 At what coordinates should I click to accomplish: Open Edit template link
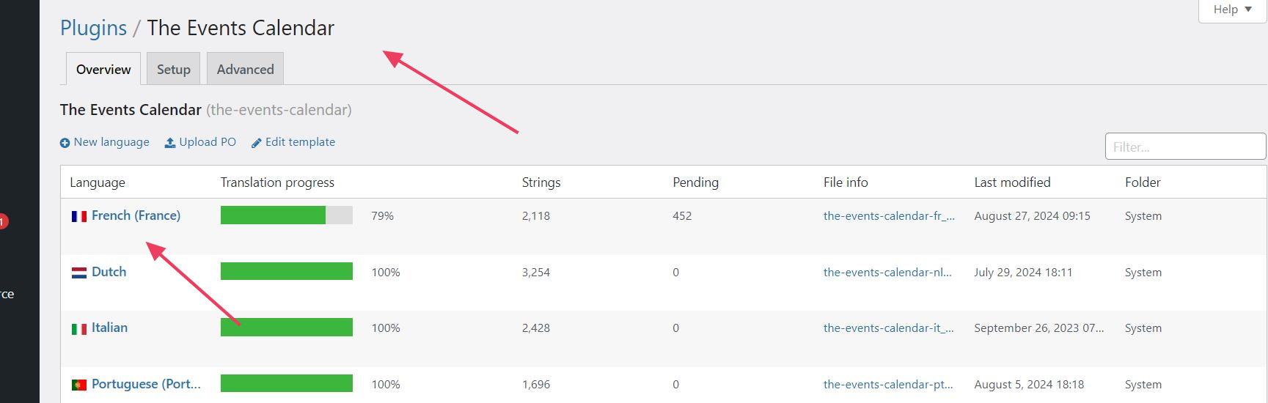click(x=300, y=142)
